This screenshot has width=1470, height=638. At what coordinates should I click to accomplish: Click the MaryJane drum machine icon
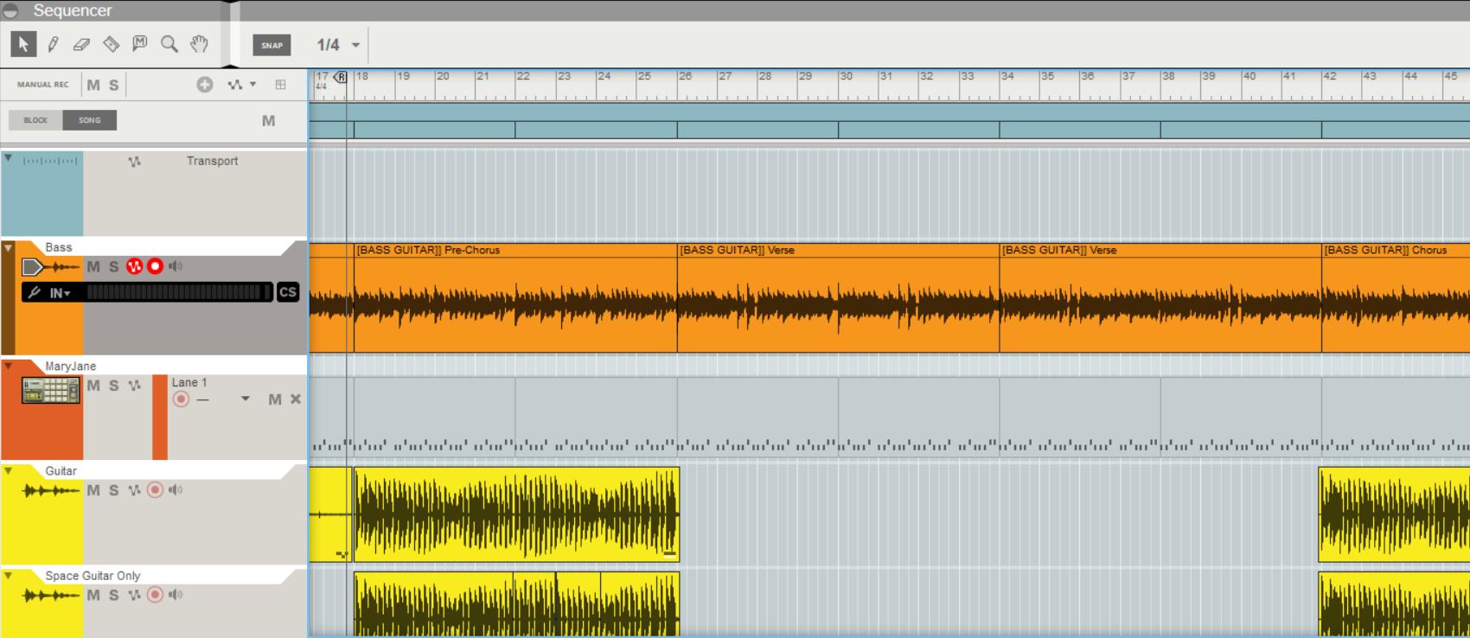pos(51,390)
